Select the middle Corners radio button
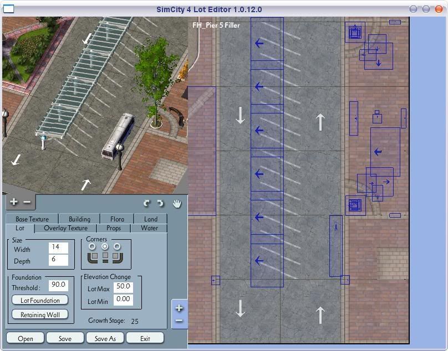Screen dimensions: 448x351 tap(105, 246)
